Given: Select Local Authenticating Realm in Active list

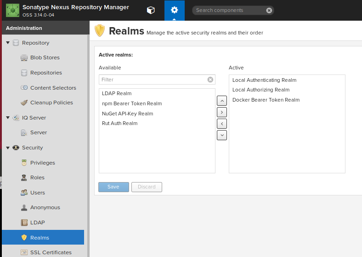Looking at the screenshot, I should click(x=287, y=80).
